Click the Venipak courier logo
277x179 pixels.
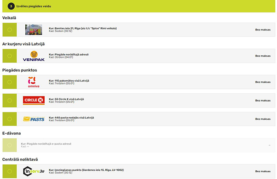tap(34, 56)
